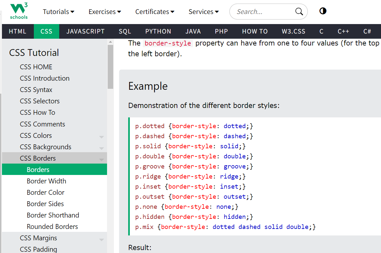Image resolution: width=381 pixels, height=253 pixels.
Task: Click the p.dashed code line
Action: pos(194,136)
